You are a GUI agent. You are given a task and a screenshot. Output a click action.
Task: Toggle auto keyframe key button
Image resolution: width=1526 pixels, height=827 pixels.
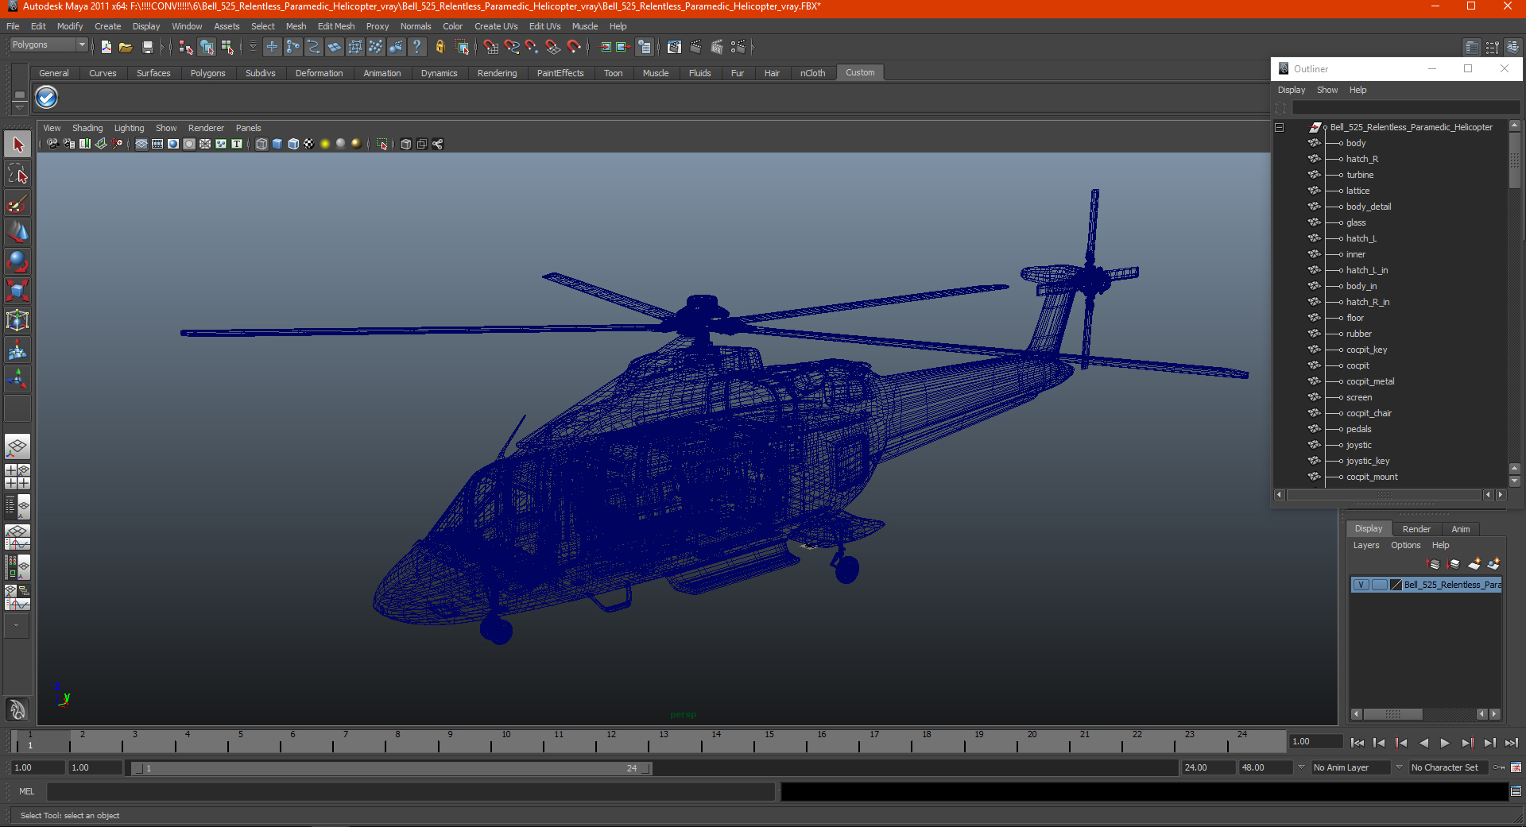pyautogui.click(x=1499, y=767)
